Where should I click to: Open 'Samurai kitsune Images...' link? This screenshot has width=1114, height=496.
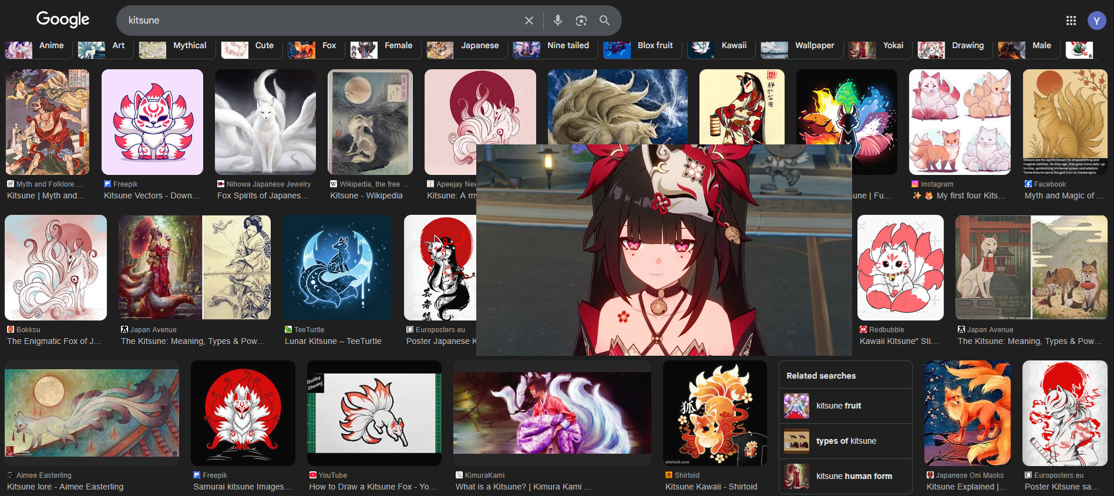pyautogui.click(x=242, y=487)
